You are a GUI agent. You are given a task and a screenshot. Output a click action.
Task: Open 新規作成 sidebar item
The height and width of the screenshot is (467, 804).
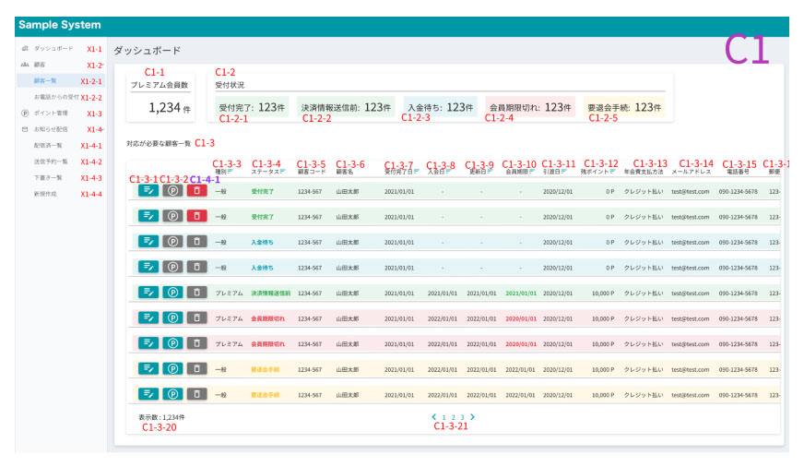click(45, 194)
